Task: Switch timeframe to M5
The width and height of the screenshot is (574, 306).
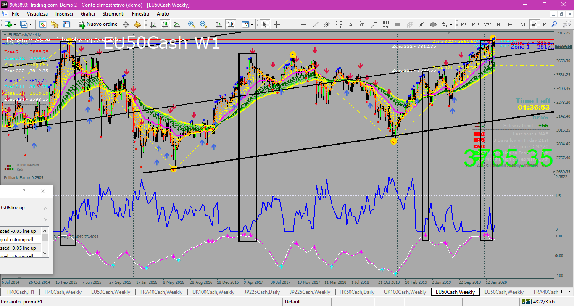Action: [463, 24]
